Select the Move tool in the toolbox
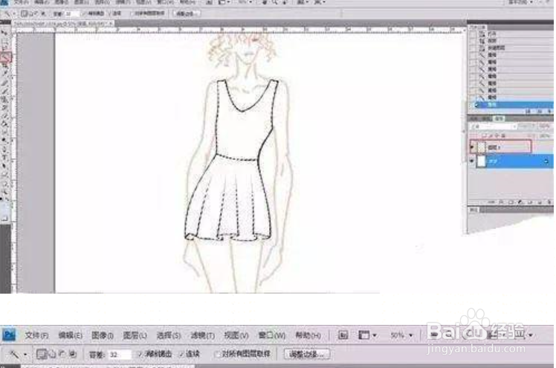Screen dimensions: 556x368 click(x=4, y=33)
